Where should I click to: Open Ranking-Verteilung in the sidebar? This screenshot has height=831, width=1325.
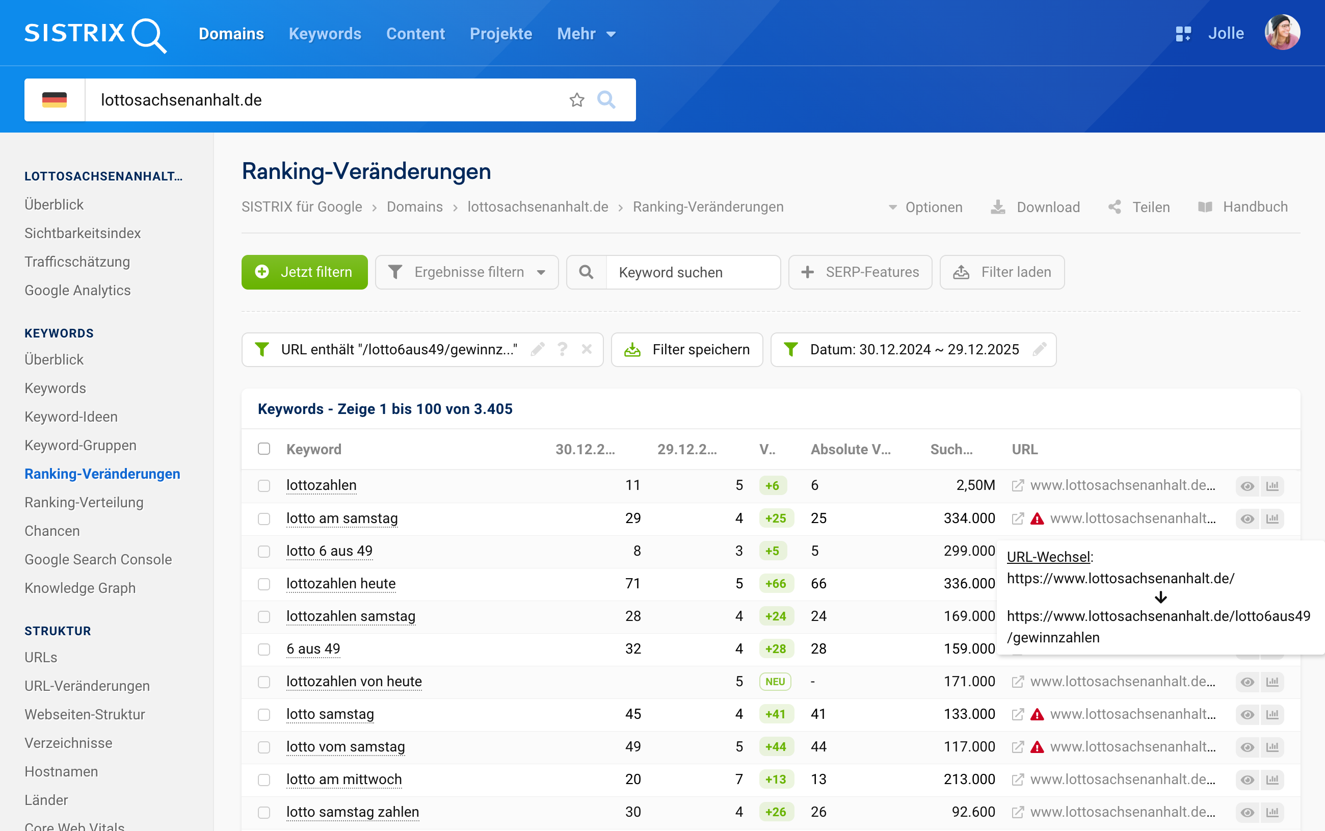click(84, 502)
